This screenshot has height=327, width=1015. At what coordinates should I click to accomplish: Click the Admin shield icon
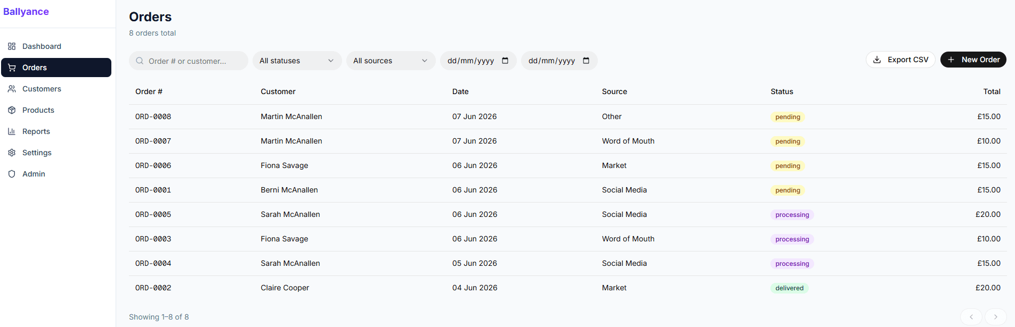[x=12, y=174]
